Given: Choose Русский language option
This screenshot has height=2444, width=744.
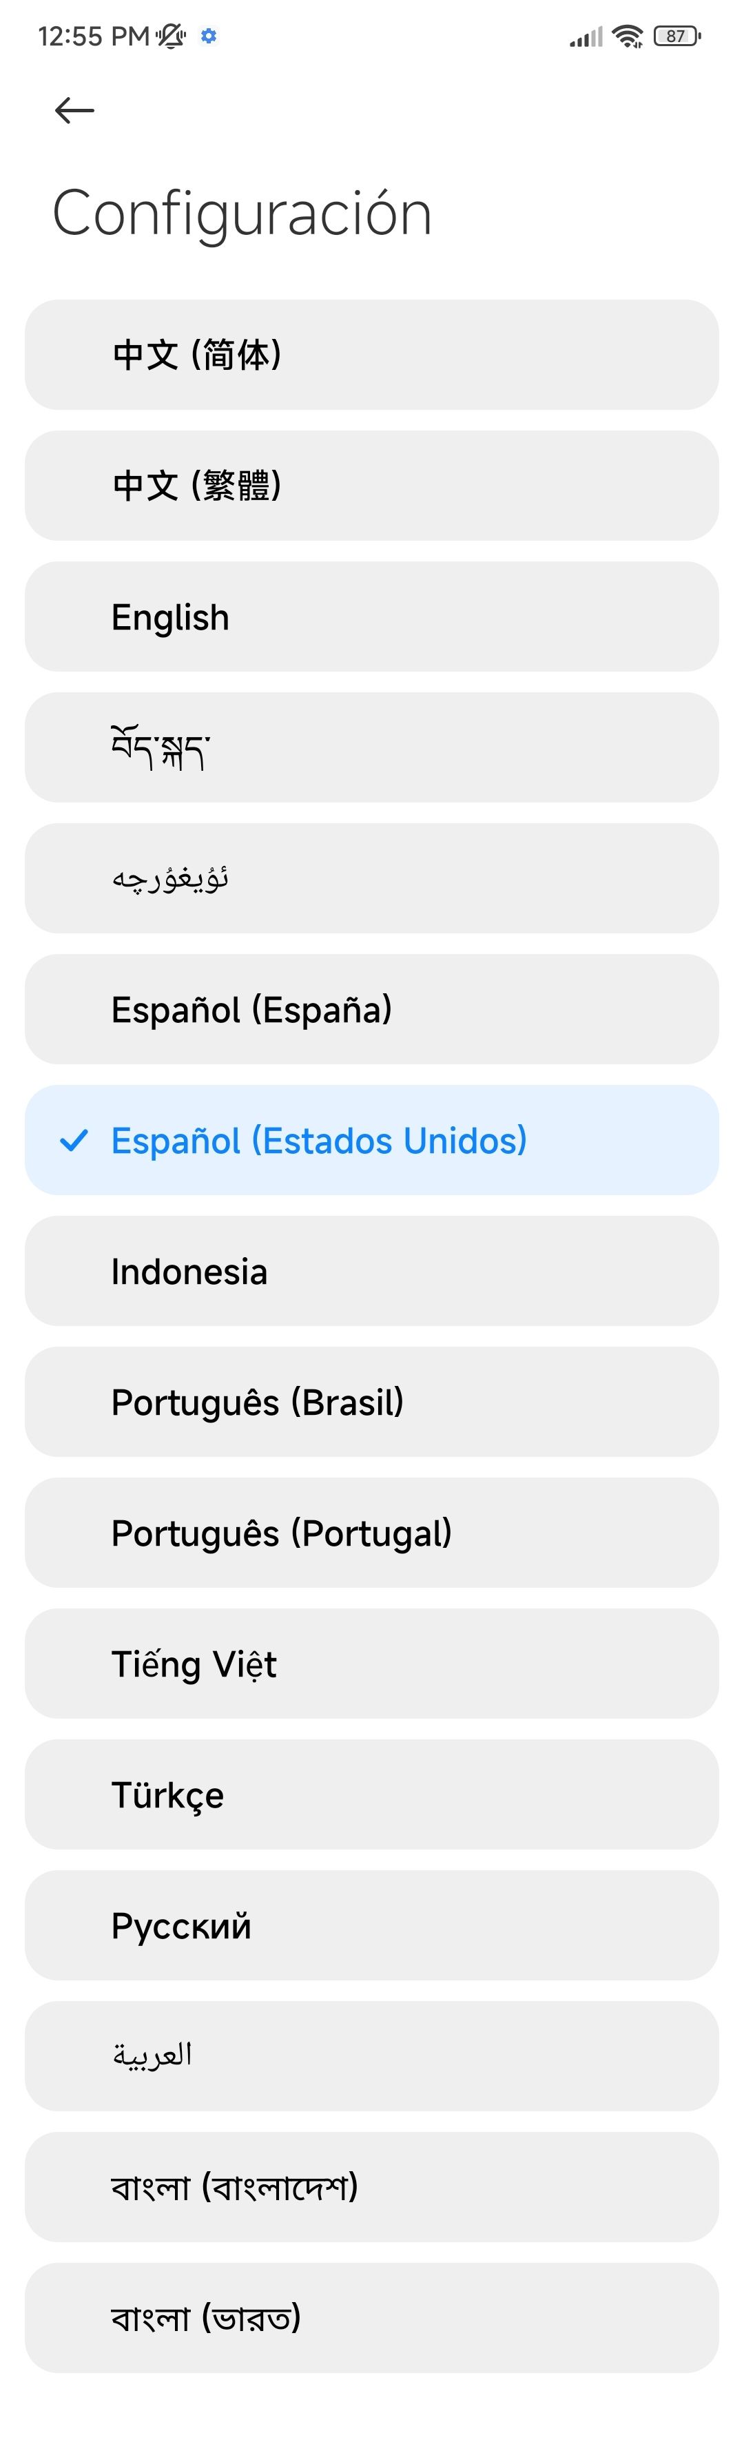Looking at the screenshot, I should tap(371, 1926).
